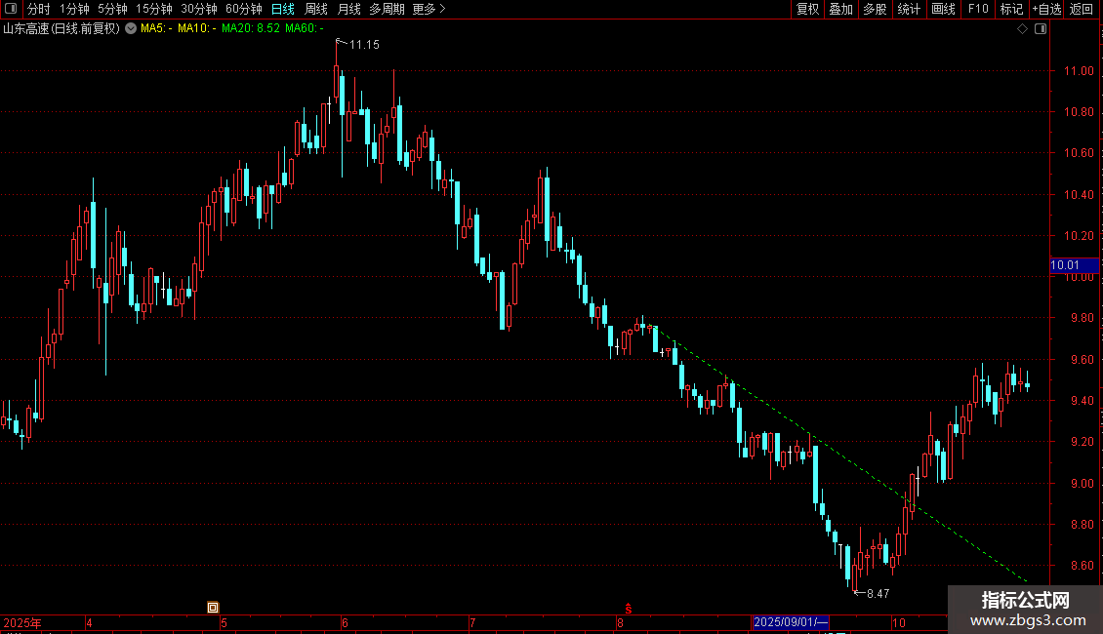1103x634 pixels.
Task: Open the 多周期 multi-period view
Action: coord(387,9)
